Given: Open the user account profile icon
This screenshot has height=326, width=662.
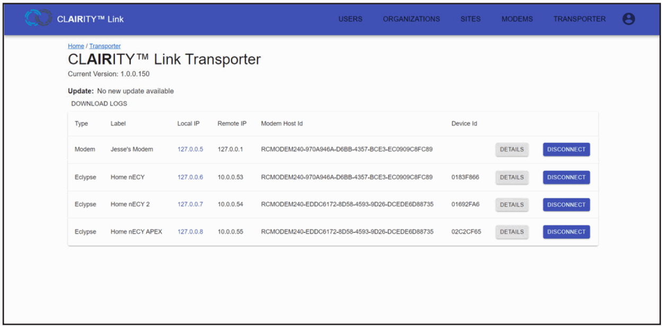Looking at the screenshot, I should pos(629,19).
